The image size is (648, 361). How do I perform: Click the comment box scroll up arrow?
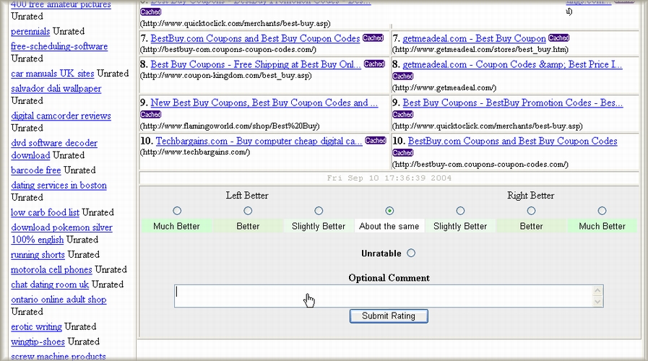tap(597, 291)
